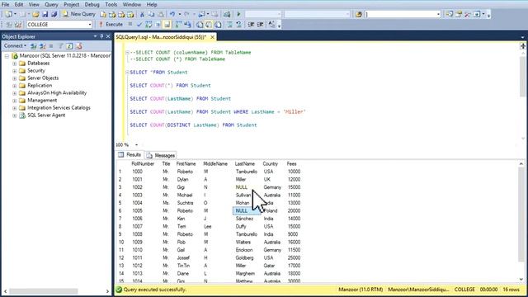Click the RollNumber column header

click(143, 163)
